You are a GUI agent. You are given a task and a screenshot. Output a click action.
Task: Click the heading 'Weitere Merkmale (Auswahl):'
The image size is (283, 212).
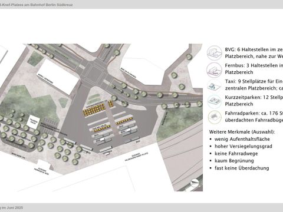[242, 132]
